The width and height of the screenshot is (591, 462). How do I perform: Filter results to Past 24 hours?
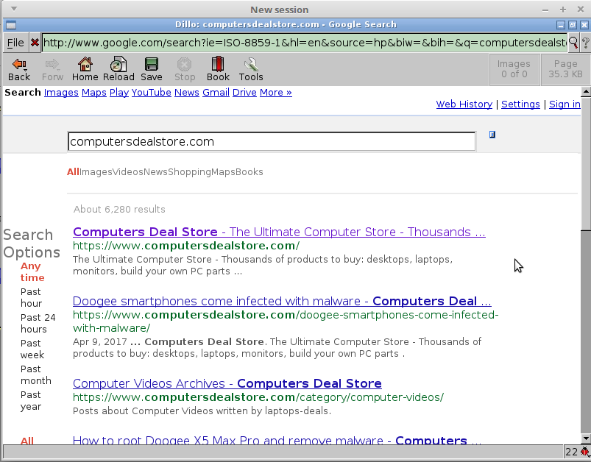point(38,323)
